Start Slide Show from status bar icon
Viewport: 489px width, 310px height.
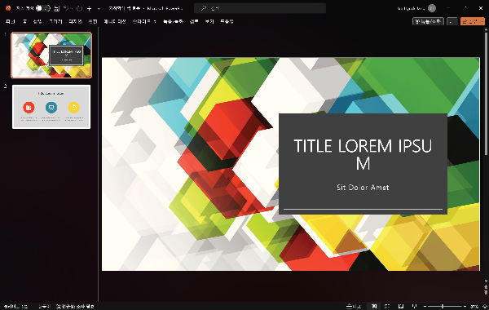pyautogui.click(x=414, y=307)
